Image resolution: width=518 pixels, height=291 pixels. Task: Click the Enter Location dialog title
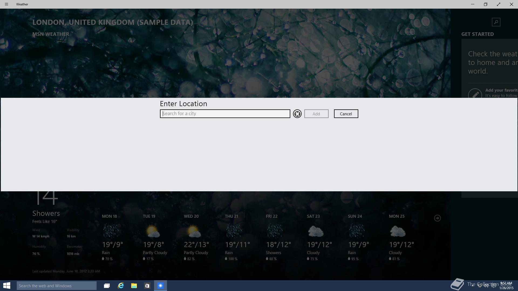183,104
